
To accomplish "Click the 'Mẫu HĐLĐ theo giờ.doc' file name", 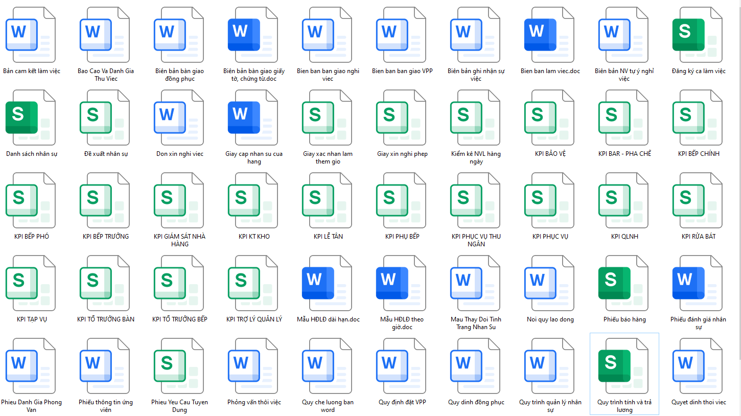I will [402, 323].
